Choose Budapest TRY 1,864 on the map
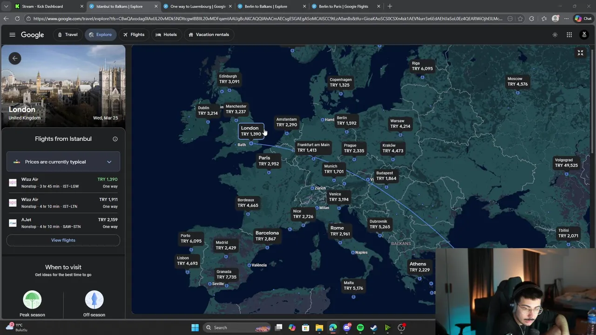The image size is (596, 335). [x=386, y=176]
